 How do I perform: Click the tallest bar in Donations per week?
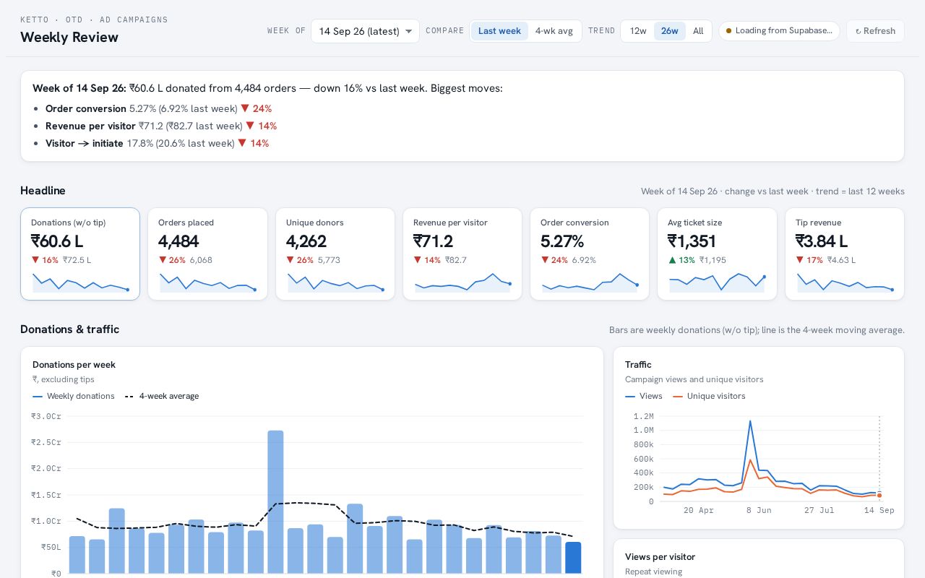pos(275,502)
